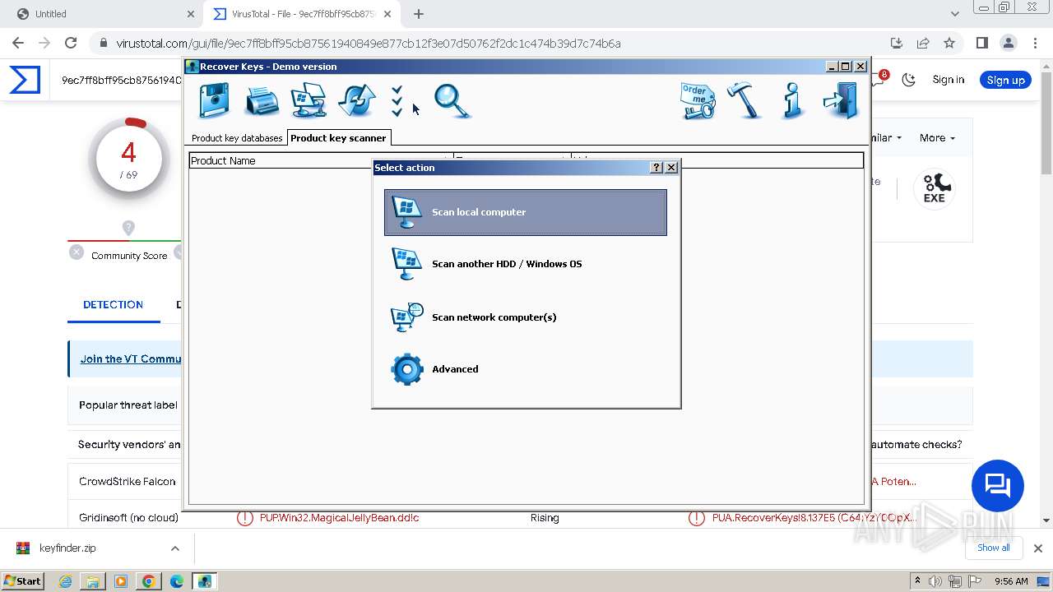The height and width of the screenshot is (592, 1053).
Task: Click the taskbar clock 9:56 AM
Action: pos(1011,581)
